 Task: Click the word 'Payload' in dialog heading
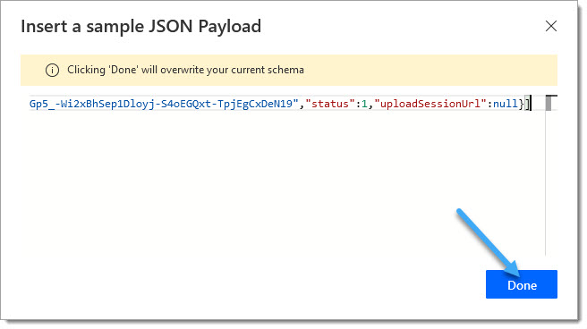[x=229, y=27]
